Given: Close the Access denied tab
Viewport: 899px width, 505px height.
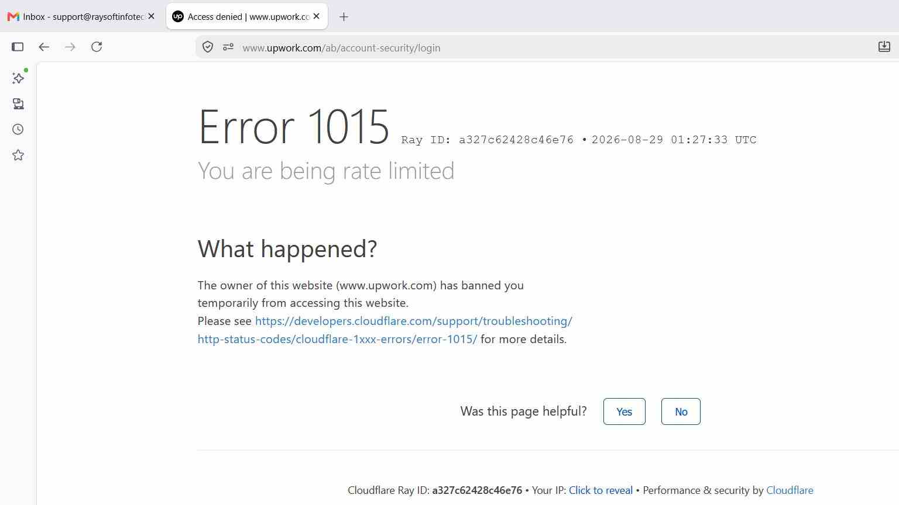Looking at the screenshot, I should [317, 16].
